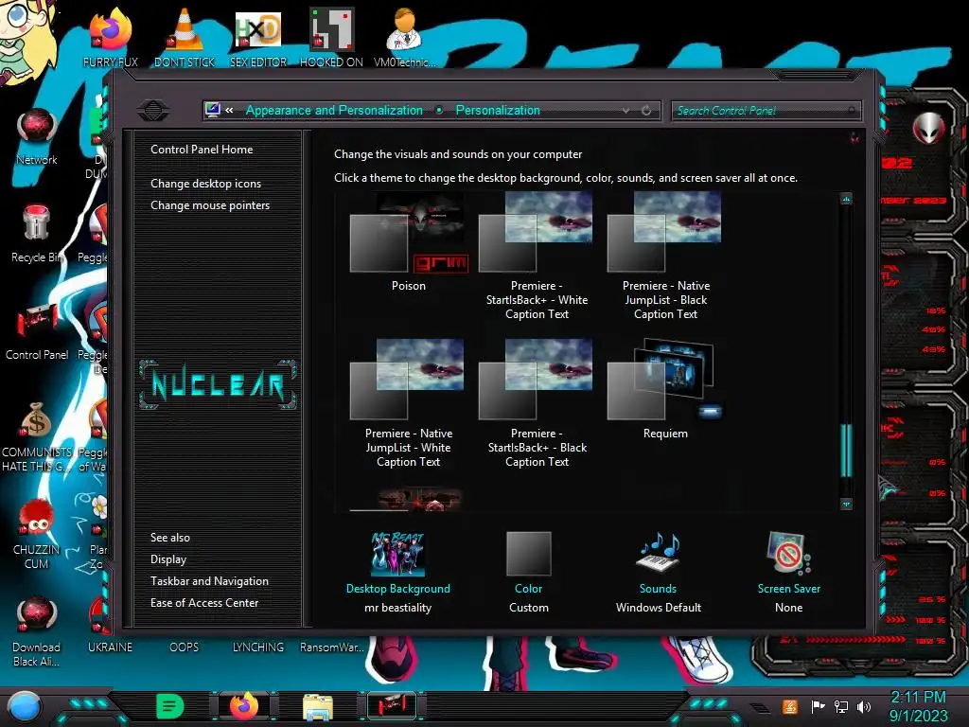The width and height of the screenshot is (969, 727).
Task: Click the orange Java tray icon
Action: (x=790, y=706)
